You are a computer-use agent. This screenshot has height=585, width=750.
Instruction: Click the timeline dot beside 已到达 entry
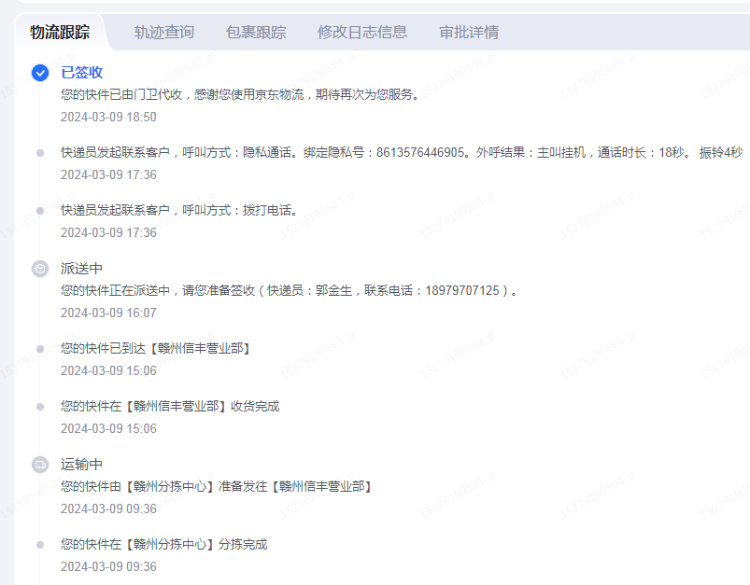pyautogui.click(x=40, y=349)
